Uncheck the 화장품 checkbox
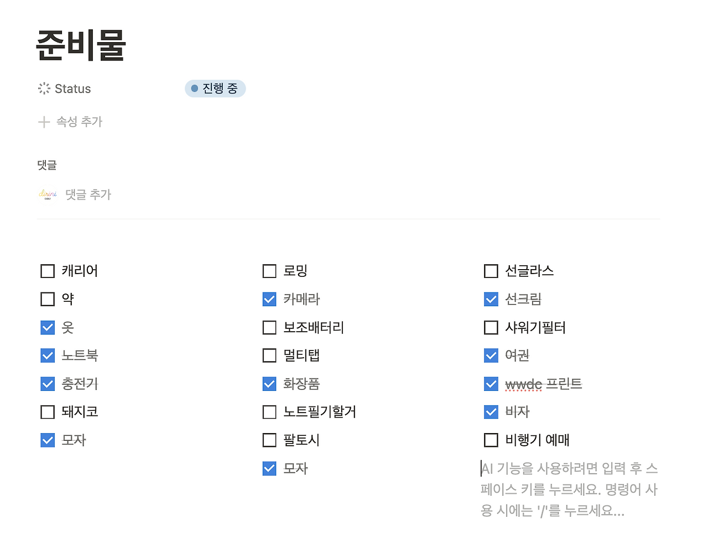The image size is (708, 551). (x=269, y=384)
